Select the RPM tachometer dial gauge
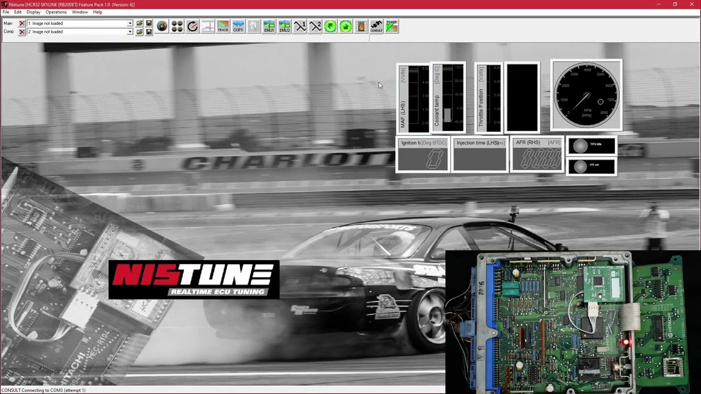Image resolution: width=701 pixels, height=394 pixels. pos(587,95)
